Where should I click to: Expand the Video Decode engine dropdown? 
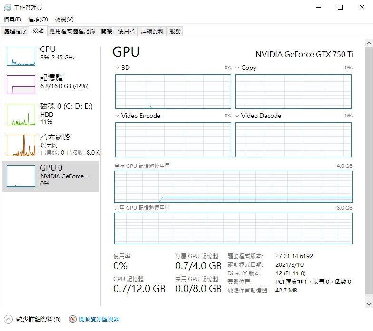click(x=237, y=116)
